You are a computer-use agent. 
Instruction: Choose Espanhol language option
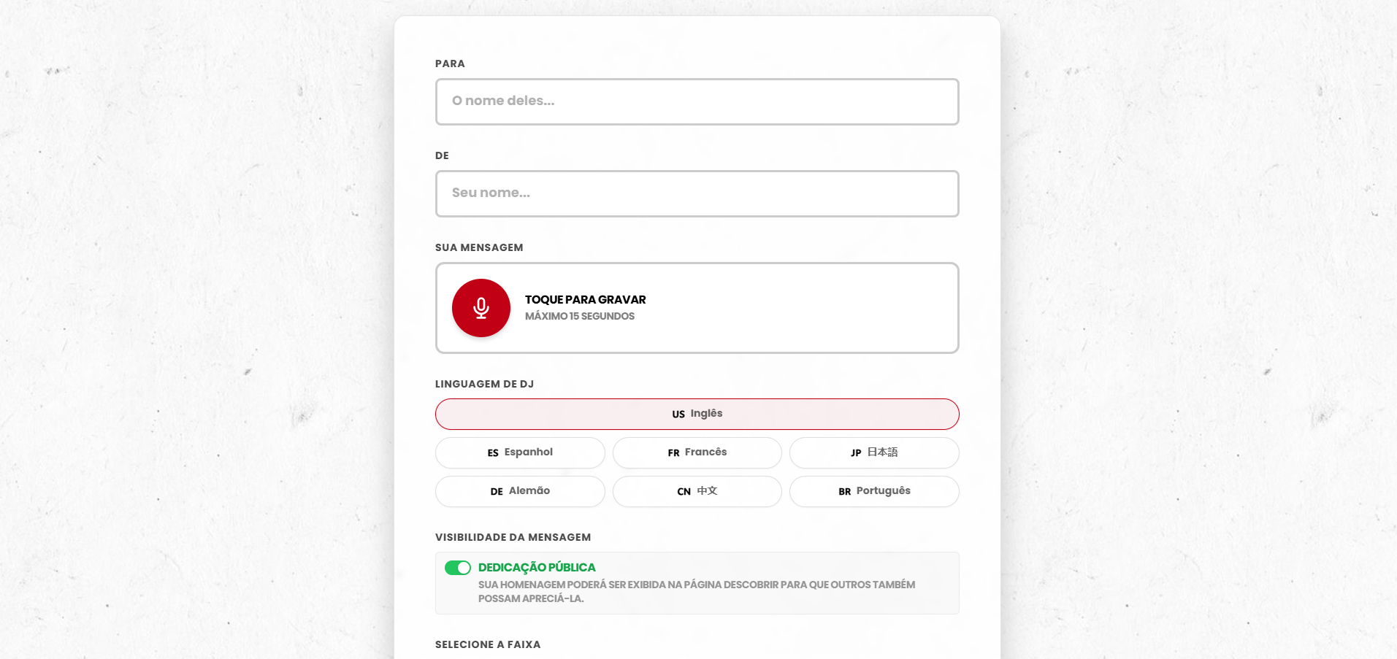[520, 452]
